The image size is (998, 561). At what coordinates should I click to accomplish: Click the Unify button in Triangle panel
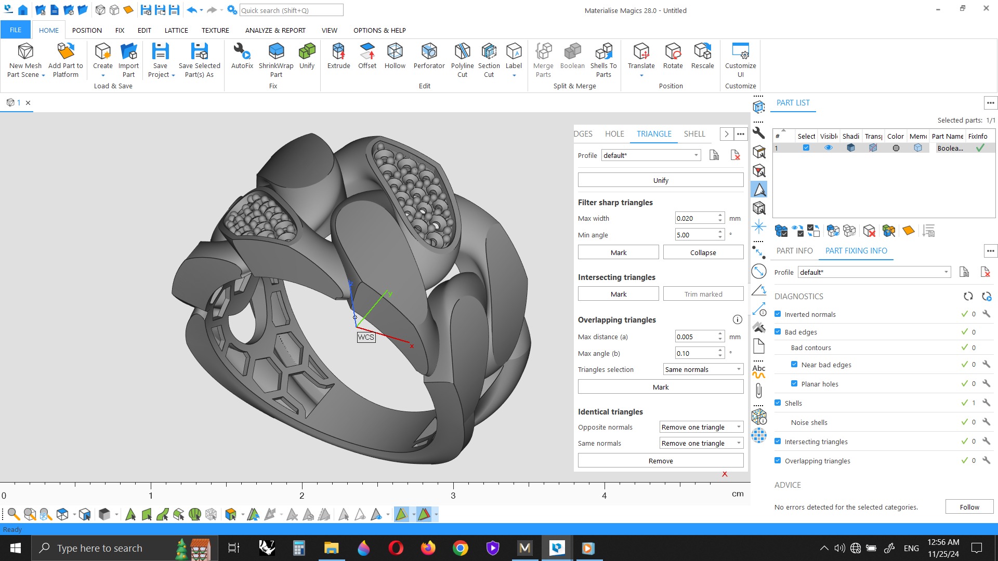[x=661, y=180]
